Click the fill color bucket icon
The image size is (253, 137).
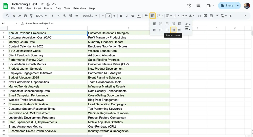click(146, 16)
